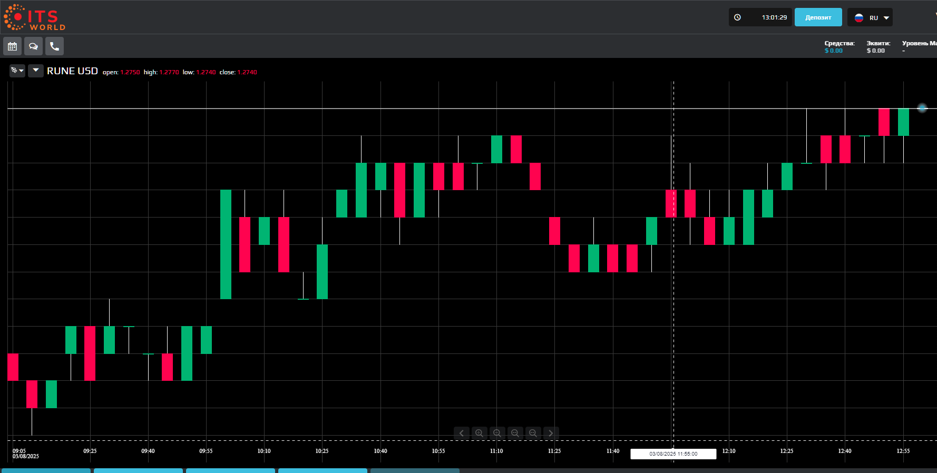
Task: Click the 12:55 time axis label
Action: click(x=903, y=451)
